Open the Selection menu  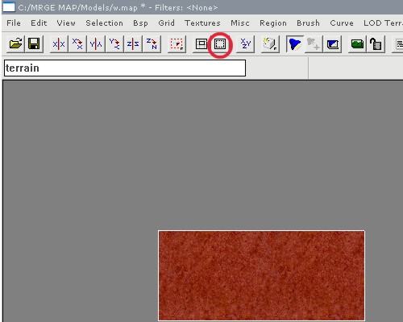coord(104,23)
